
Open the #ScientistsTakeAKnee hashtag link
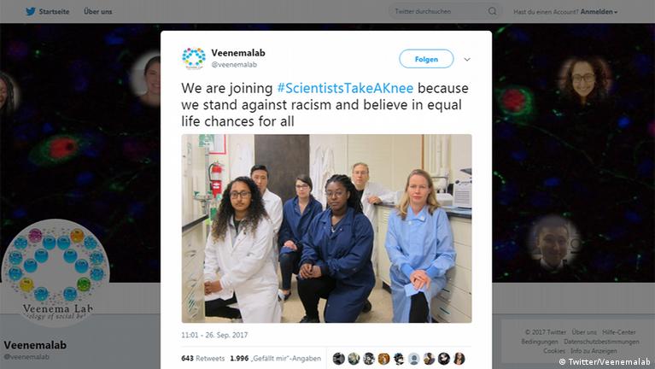tap(345, 88)
